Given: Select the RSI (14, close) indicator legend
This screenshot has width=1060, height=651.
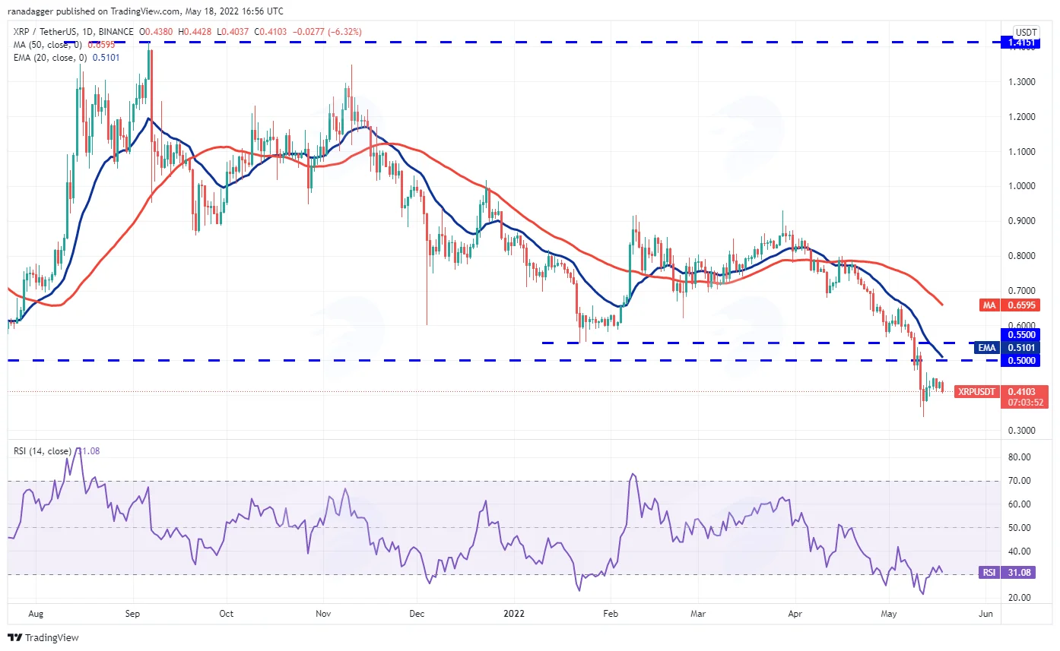Looking at the screenshot, I should (x=57, y=451).
